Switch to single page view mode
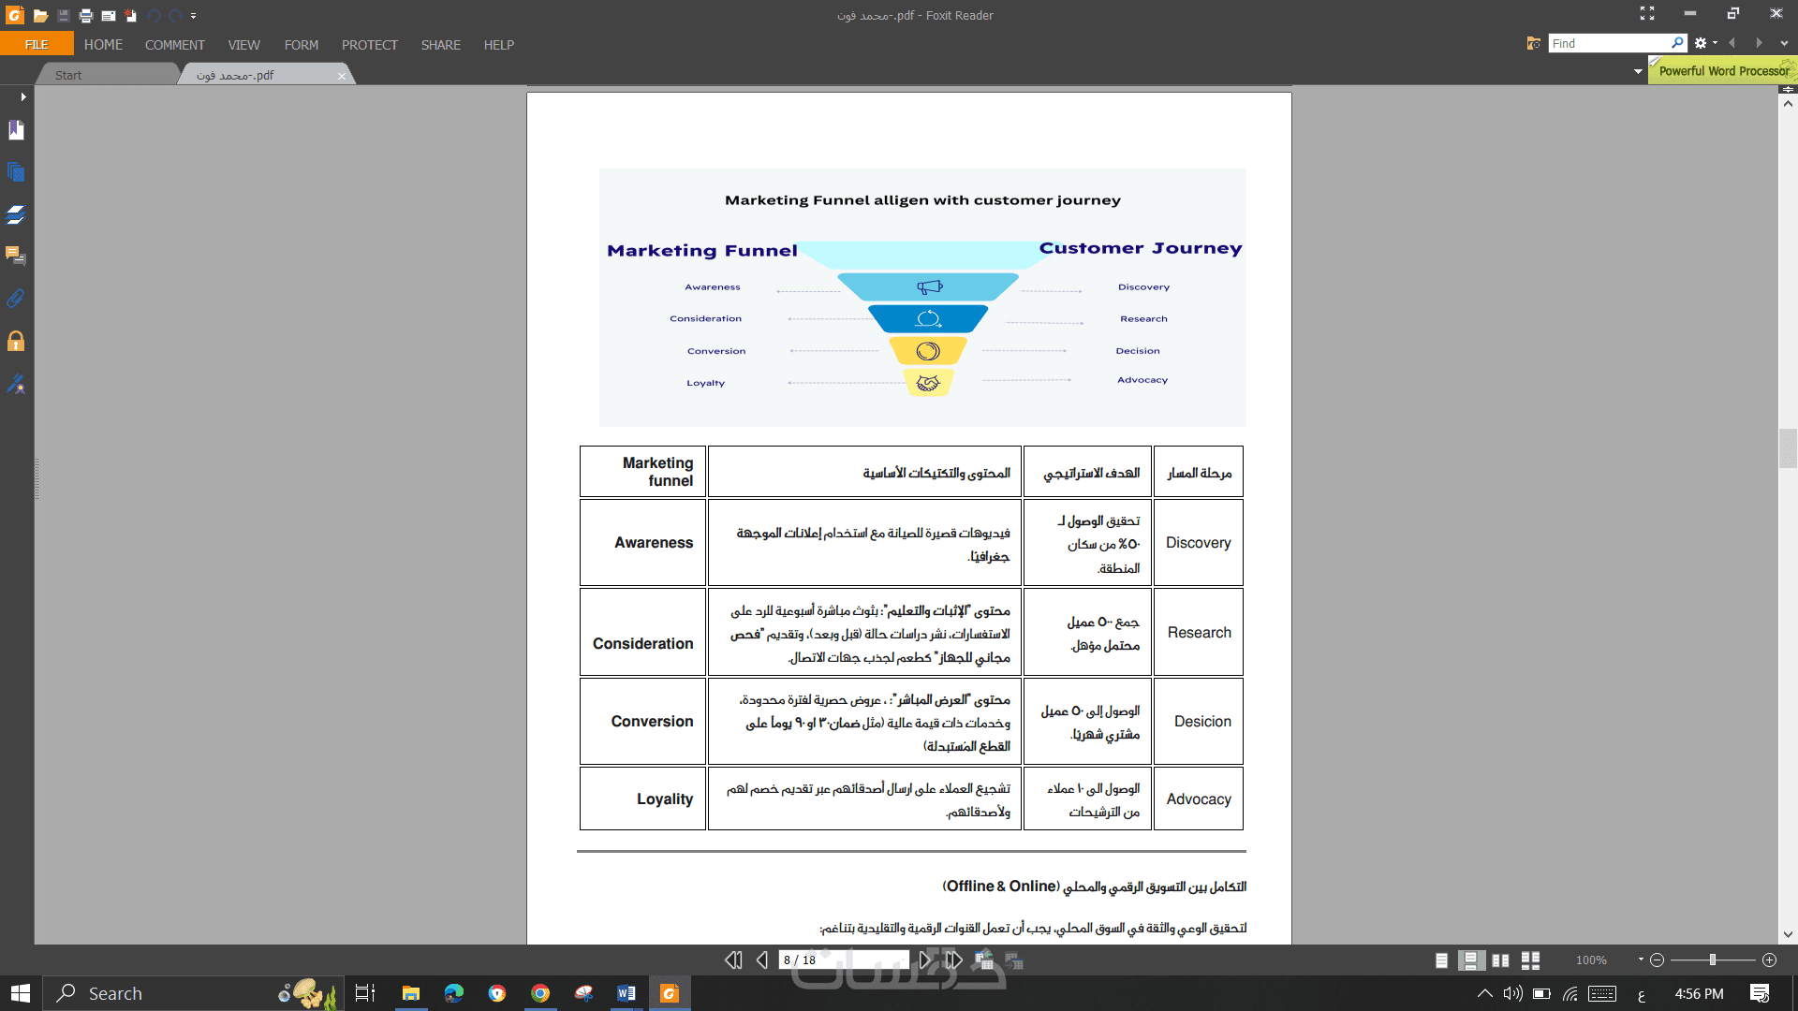Screen dimensions: 1798x1011 (1441, 960)
